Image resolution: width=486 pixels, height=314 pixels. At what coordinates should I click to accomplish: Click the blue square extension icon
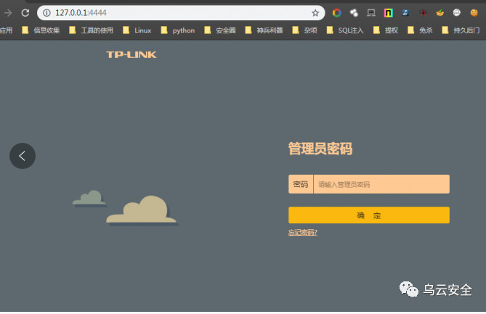(x=405, y=12)
